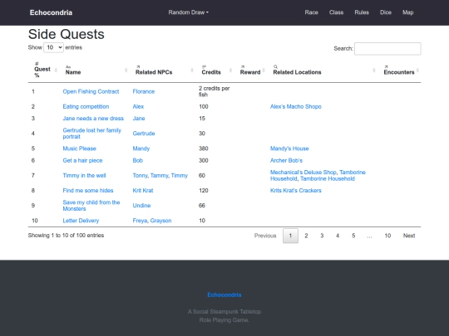Go to pagination page 5
449x336 pixels.
click(x=353, y=236)
